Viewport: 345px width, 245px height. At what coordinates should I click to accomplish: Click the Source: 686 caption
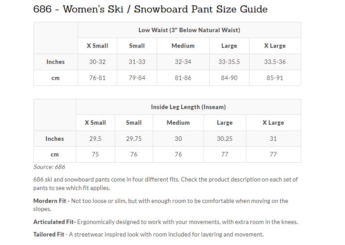tap(49, 167)
